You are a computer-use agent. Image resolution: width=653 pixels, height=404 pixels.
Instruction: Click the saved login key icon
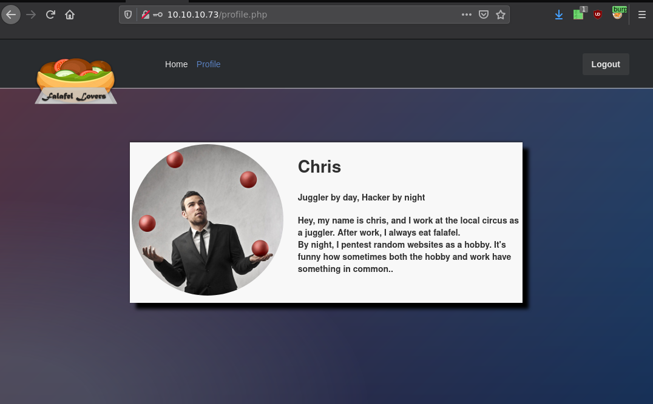click(158, 15)
